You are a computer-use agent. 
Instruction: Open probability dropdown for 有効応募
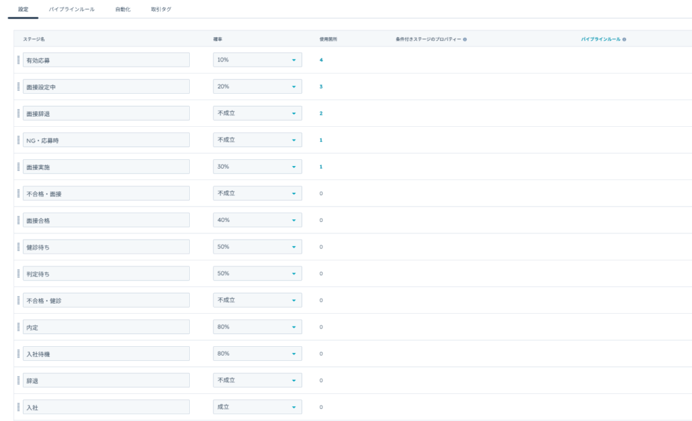[257, 60]
